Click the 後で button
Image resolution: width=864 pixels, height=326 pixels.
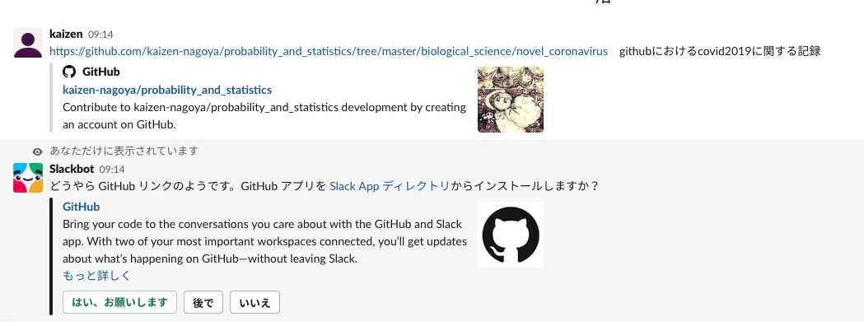(x=203, y=302)
